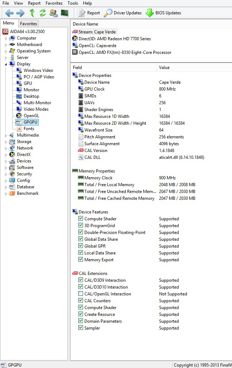Click the Value column header

pos(194,67)
